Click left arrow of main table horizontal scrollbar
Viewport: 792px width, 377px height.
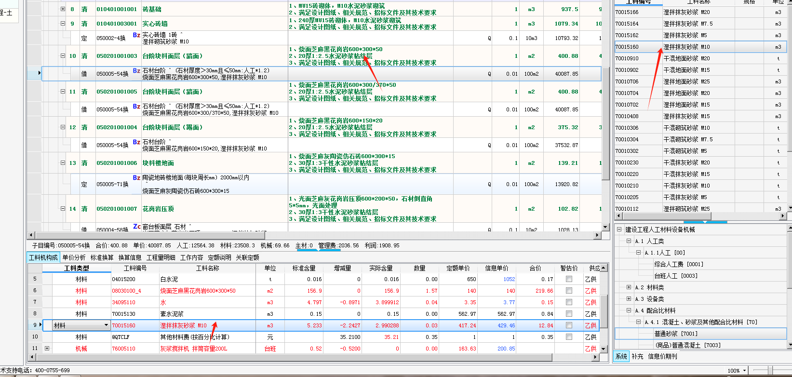click(x=31, y=235)
